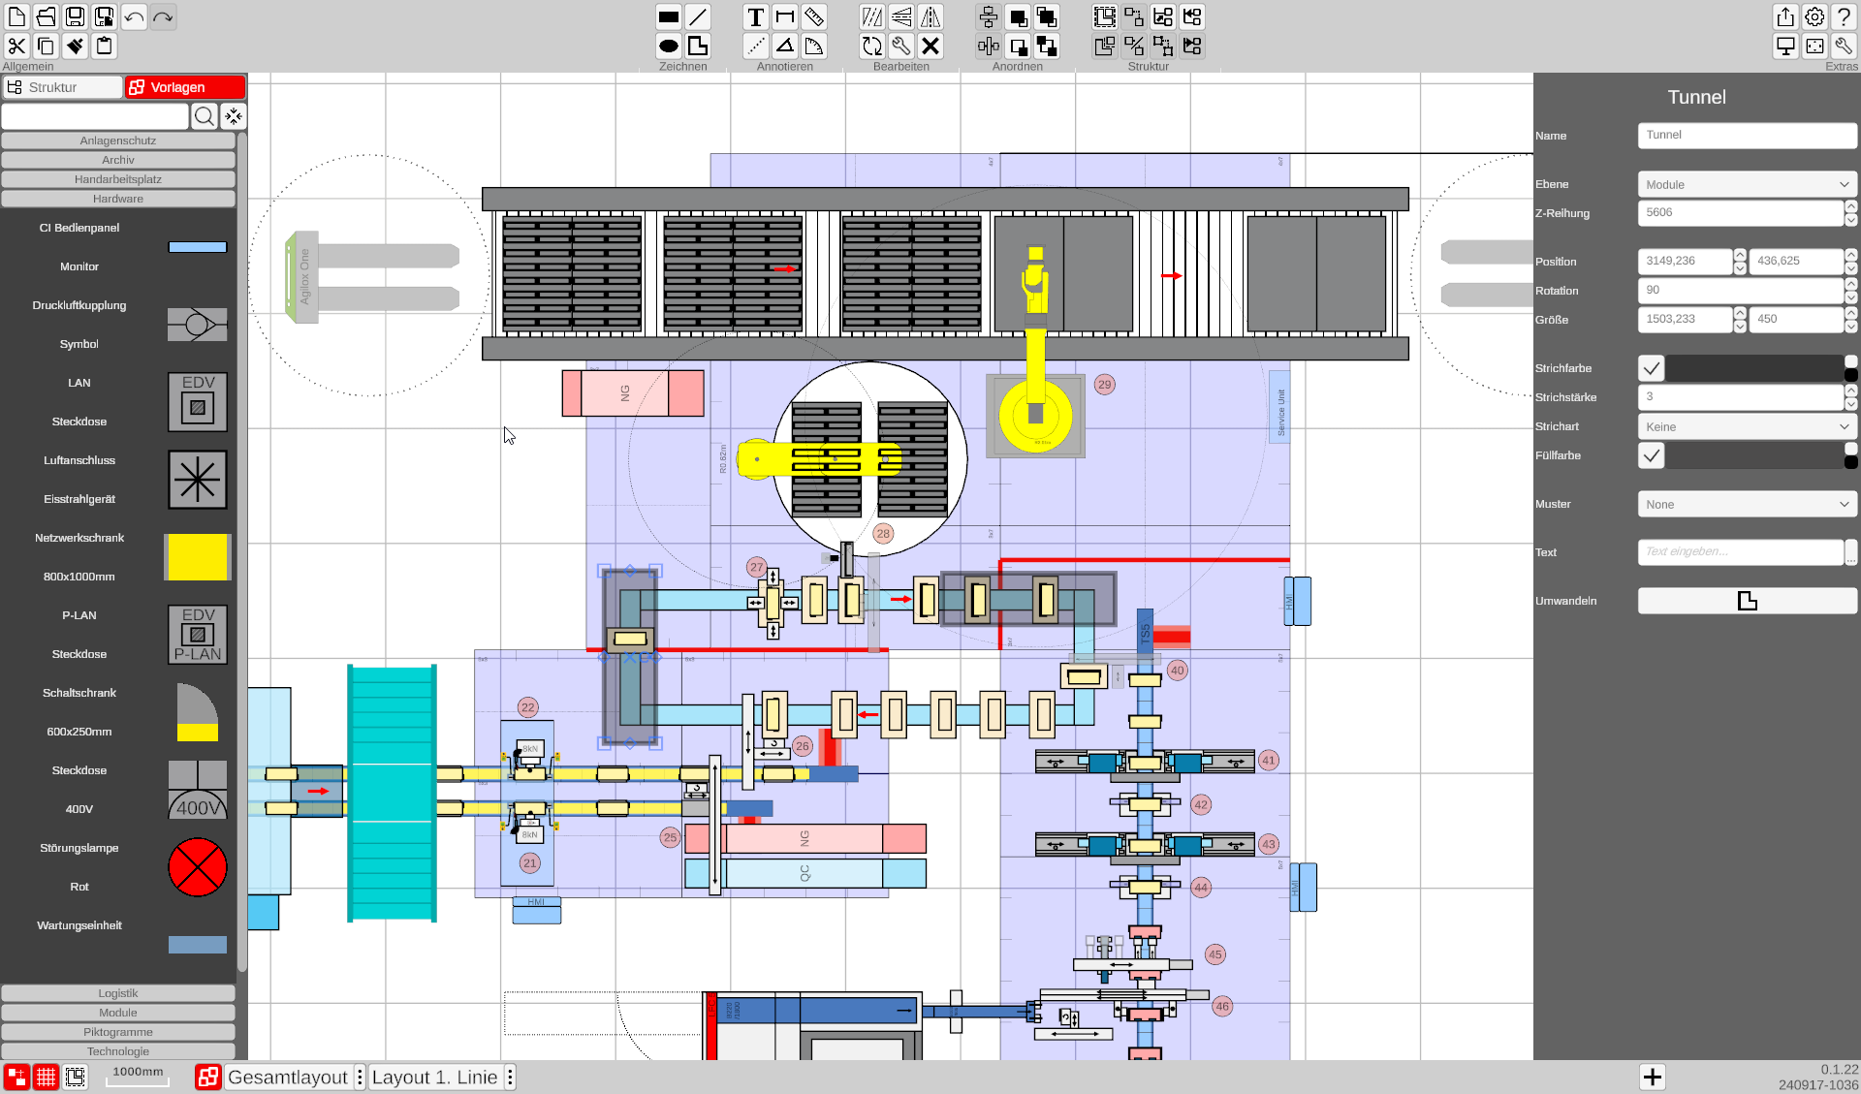The height and width of the screenshot is (1094, 1861).
Task: Choose the text annotation tool
Action: 756,17
